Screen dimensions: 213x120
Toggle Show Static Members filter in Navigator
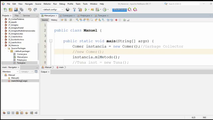[x=13, y=113]
